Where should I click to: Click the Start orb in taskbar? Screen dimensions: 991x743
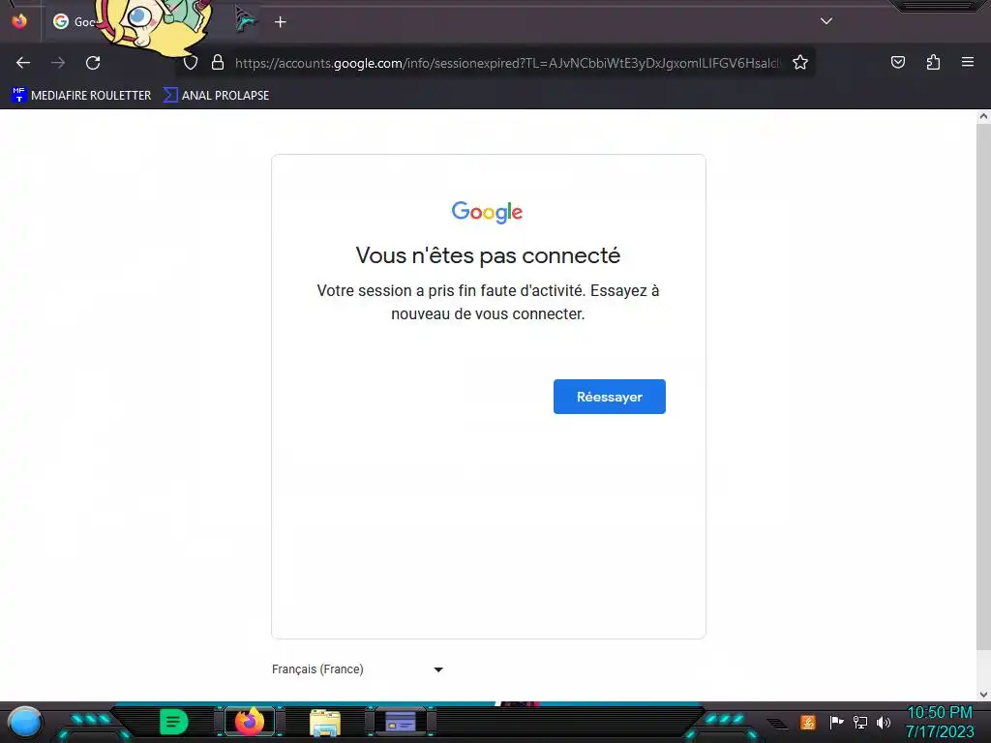pos(24,722)
